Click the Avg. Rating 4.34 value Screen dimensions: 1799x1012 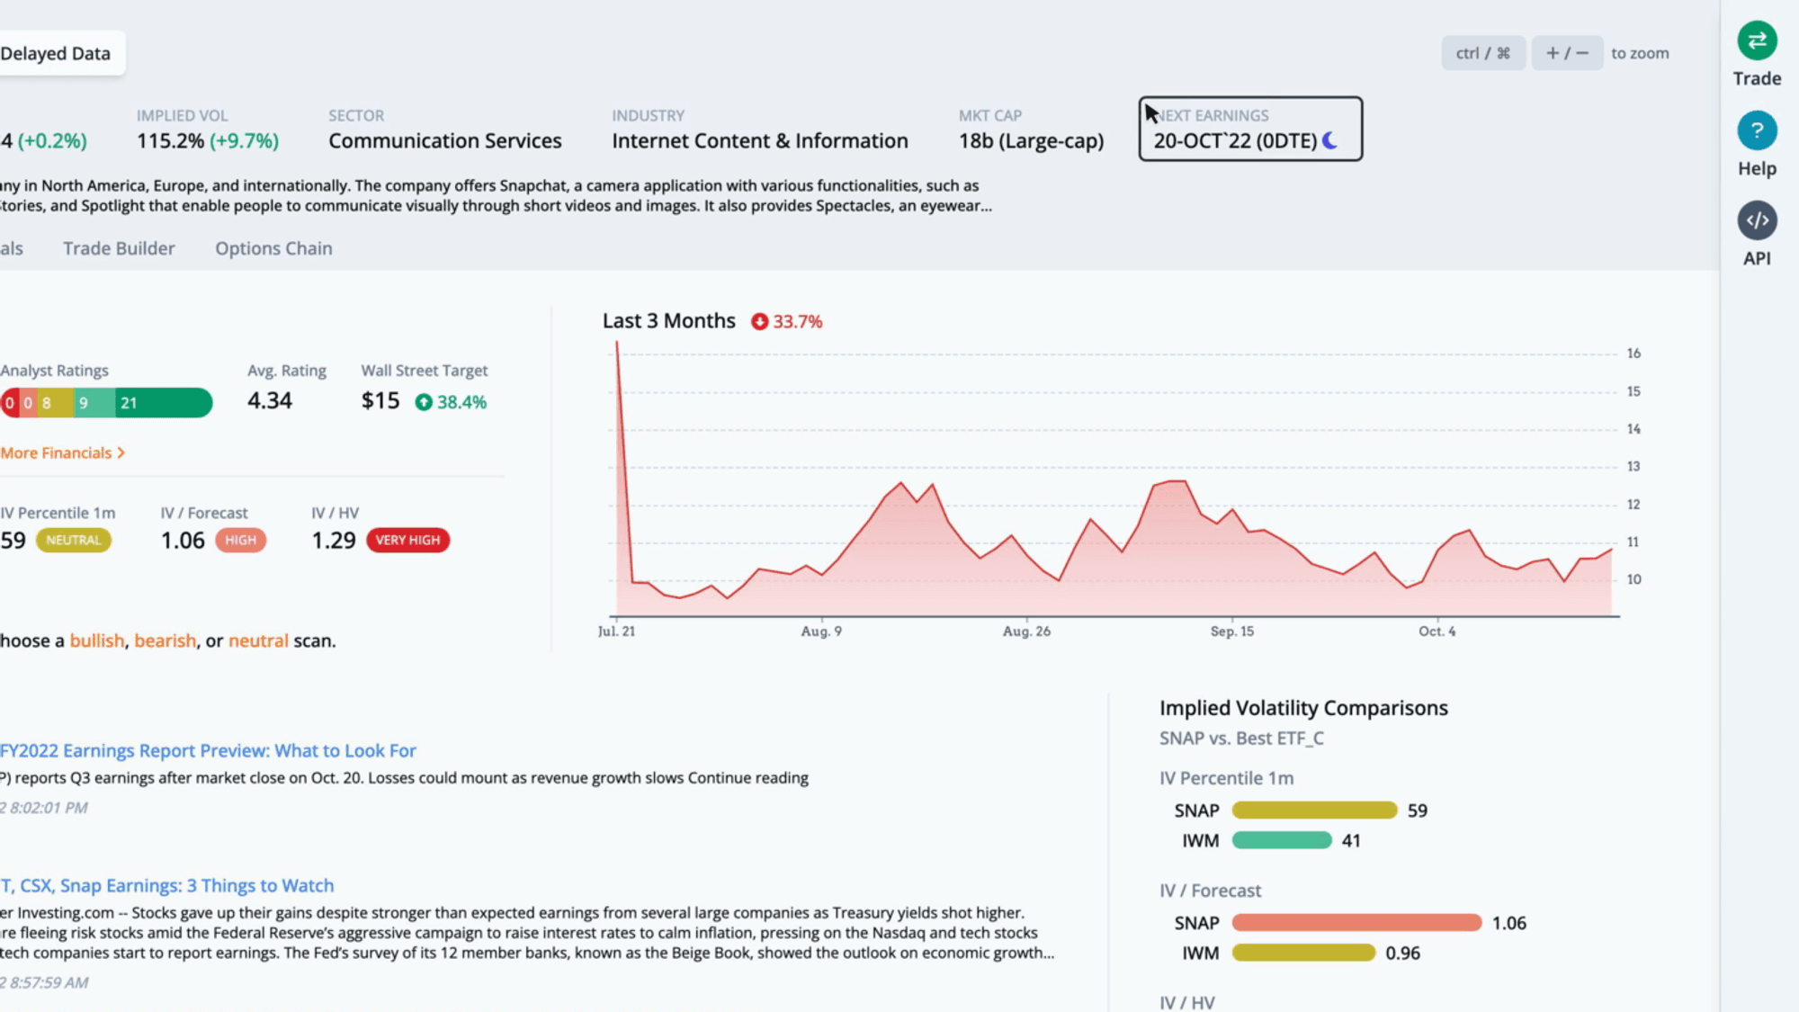(270, 400)
